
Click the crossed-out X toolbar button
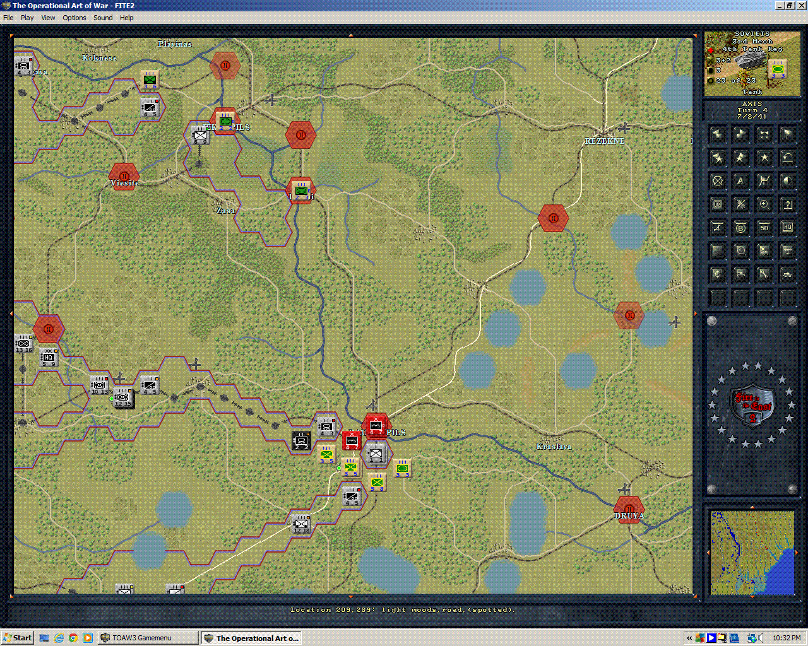[x=740, y=204]
